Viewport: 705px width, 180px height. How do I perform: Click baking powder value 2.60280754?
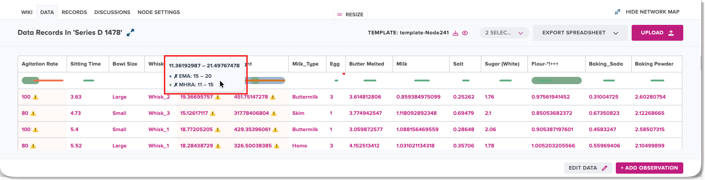(x=650, y=97)
